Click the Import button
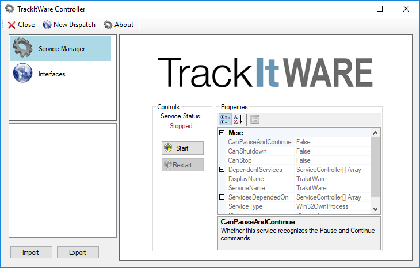 click(x=31, y=252)
